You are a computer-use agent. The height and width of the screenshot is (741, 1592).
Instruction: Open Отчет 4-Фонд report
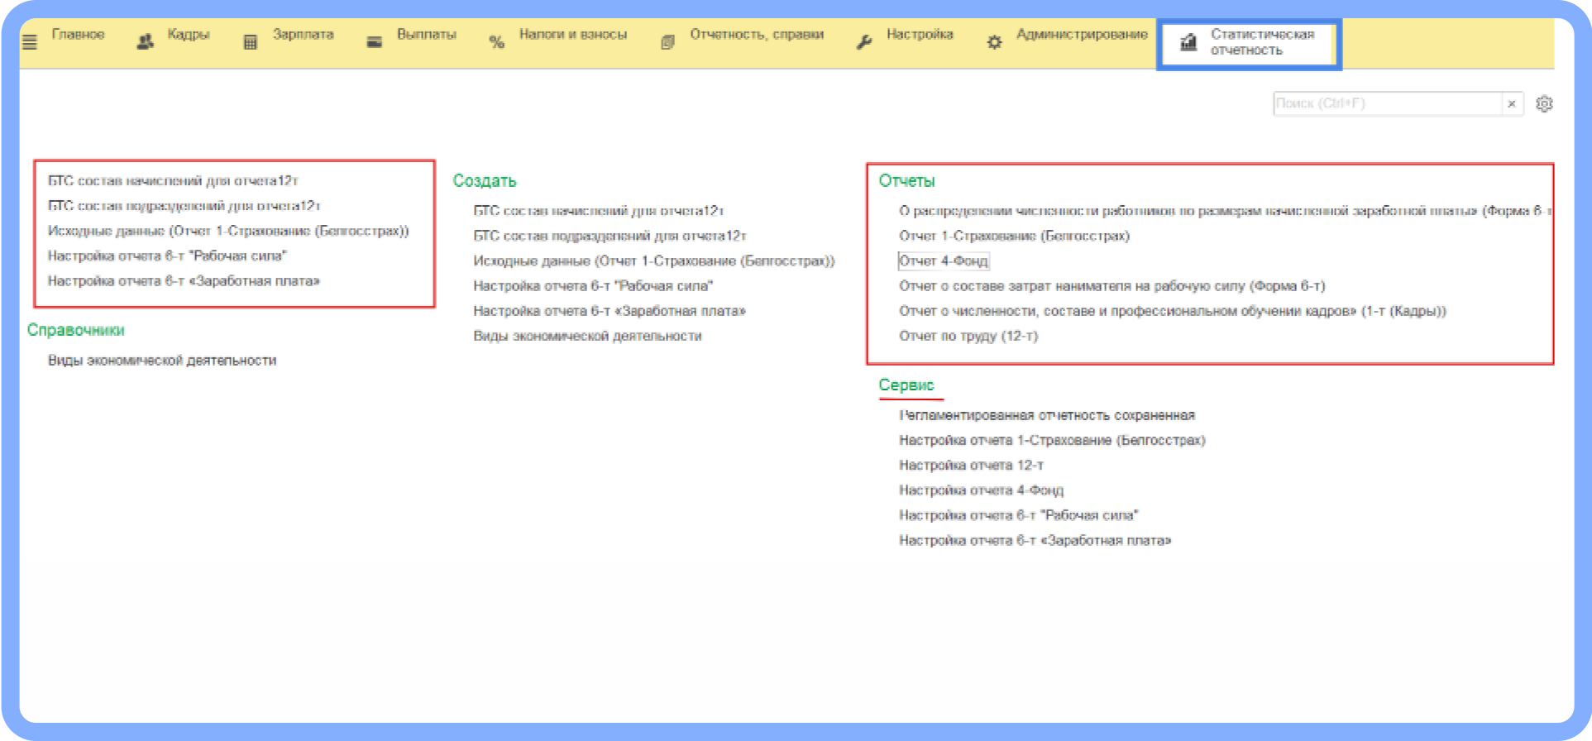click(943, 261)
